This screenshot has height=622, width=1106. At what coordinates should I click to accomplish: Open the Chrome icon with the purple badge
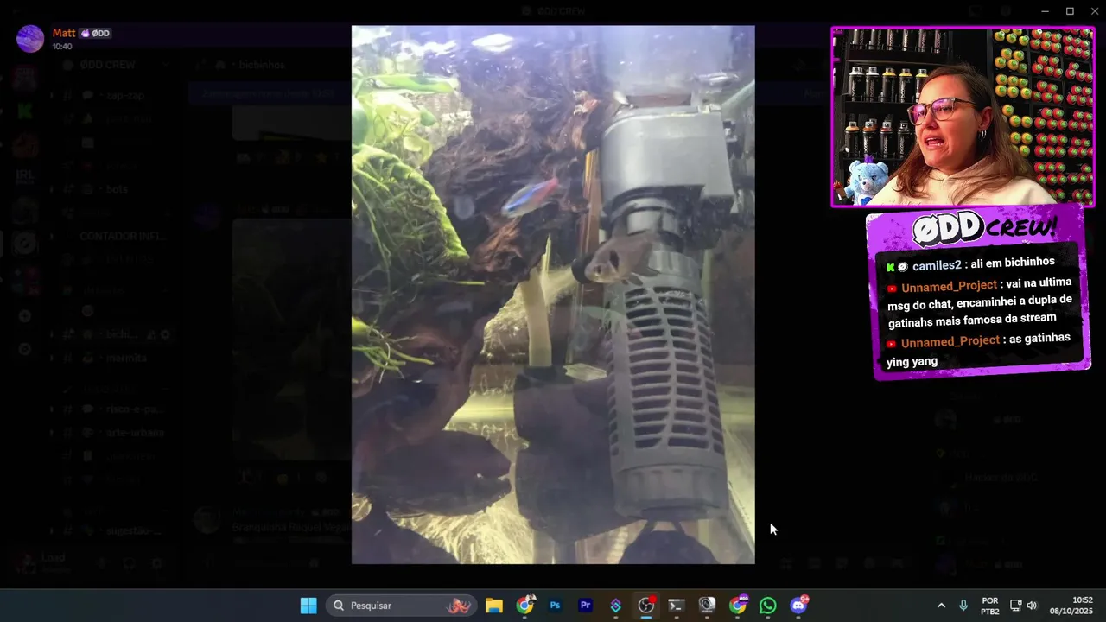[x=738, y=606]
